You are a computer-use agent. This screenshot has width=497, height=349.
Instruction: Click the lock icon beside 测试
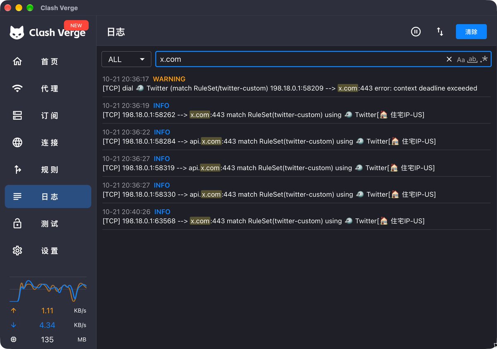(x=17, y=224)
